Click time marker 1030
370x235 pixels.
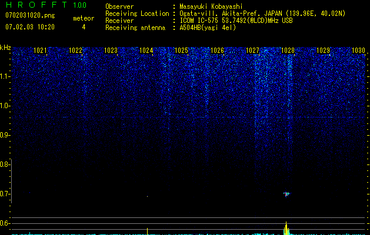point(358,51)
